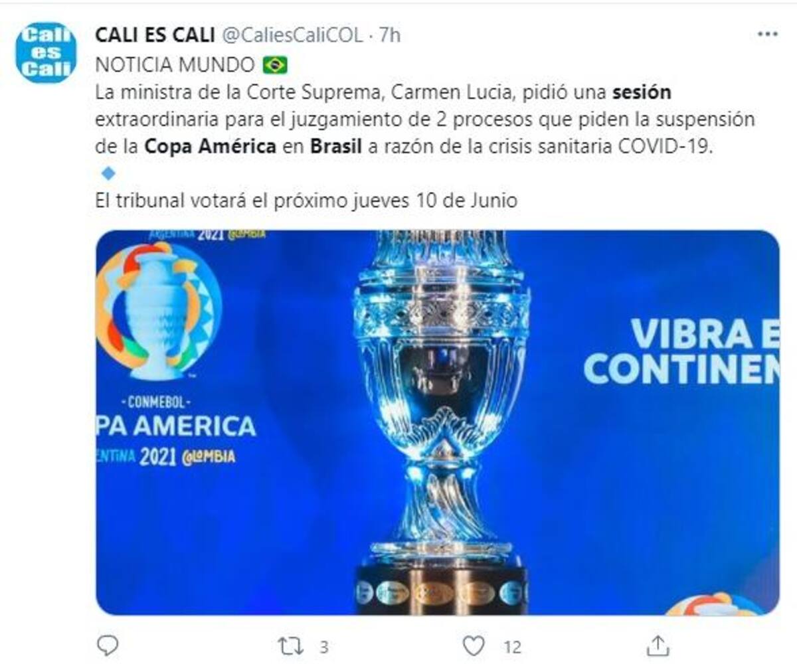Image resolution: width=797 pixels, height=664 pixels.
Task: View the retweet count of 3
Action: point(323,646)
